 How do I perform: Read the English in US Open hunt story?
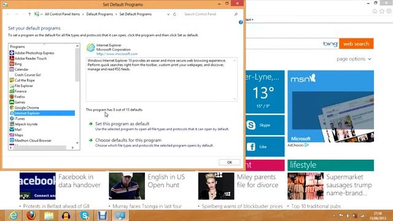coord(166,181)
